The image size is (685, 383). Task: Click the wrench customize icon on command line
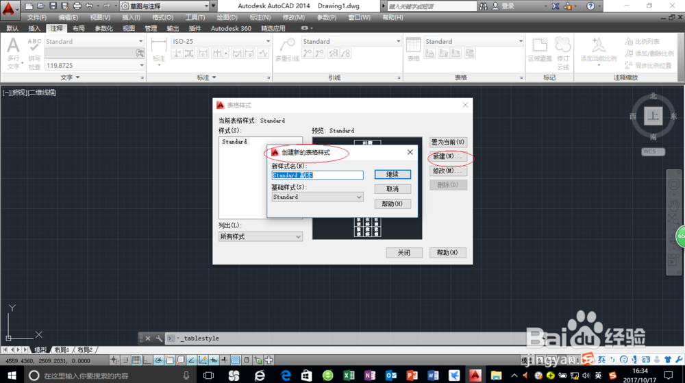pyautogui.click(x=159, y=338)
